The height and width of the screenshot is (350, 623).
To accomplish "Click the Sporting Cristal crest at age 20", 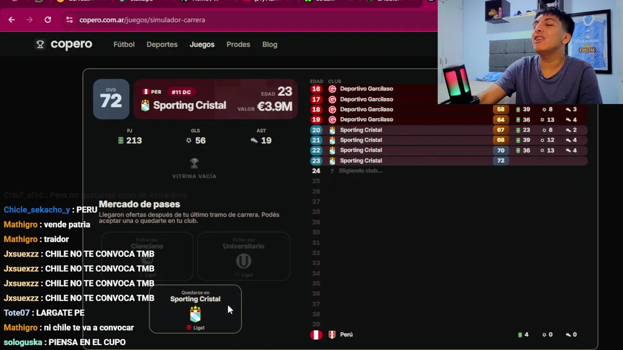I will [332, 130].
